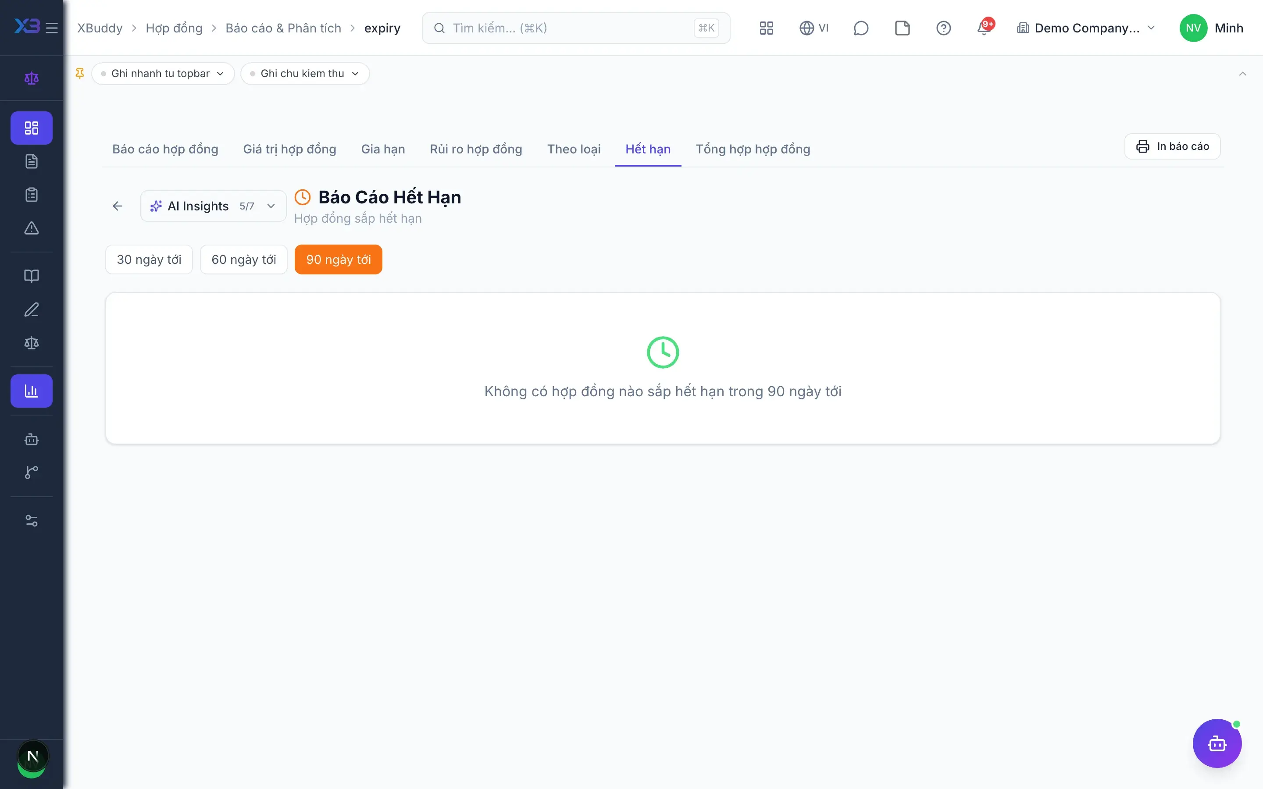Select the 60 ngày tới filter
Image resolution: width=1263 pixels, height=789 pixels.
(244, 259)
